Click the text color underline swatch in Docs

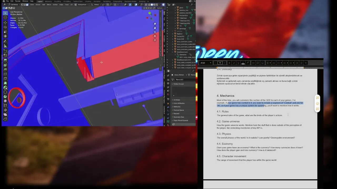(x=243, y=63)
